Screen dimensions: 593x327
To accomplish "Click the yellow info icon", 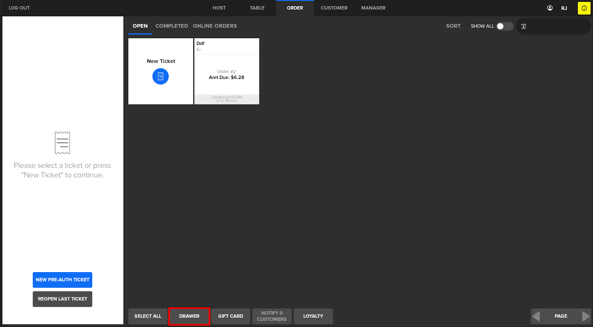I will [x=584, y=8].
